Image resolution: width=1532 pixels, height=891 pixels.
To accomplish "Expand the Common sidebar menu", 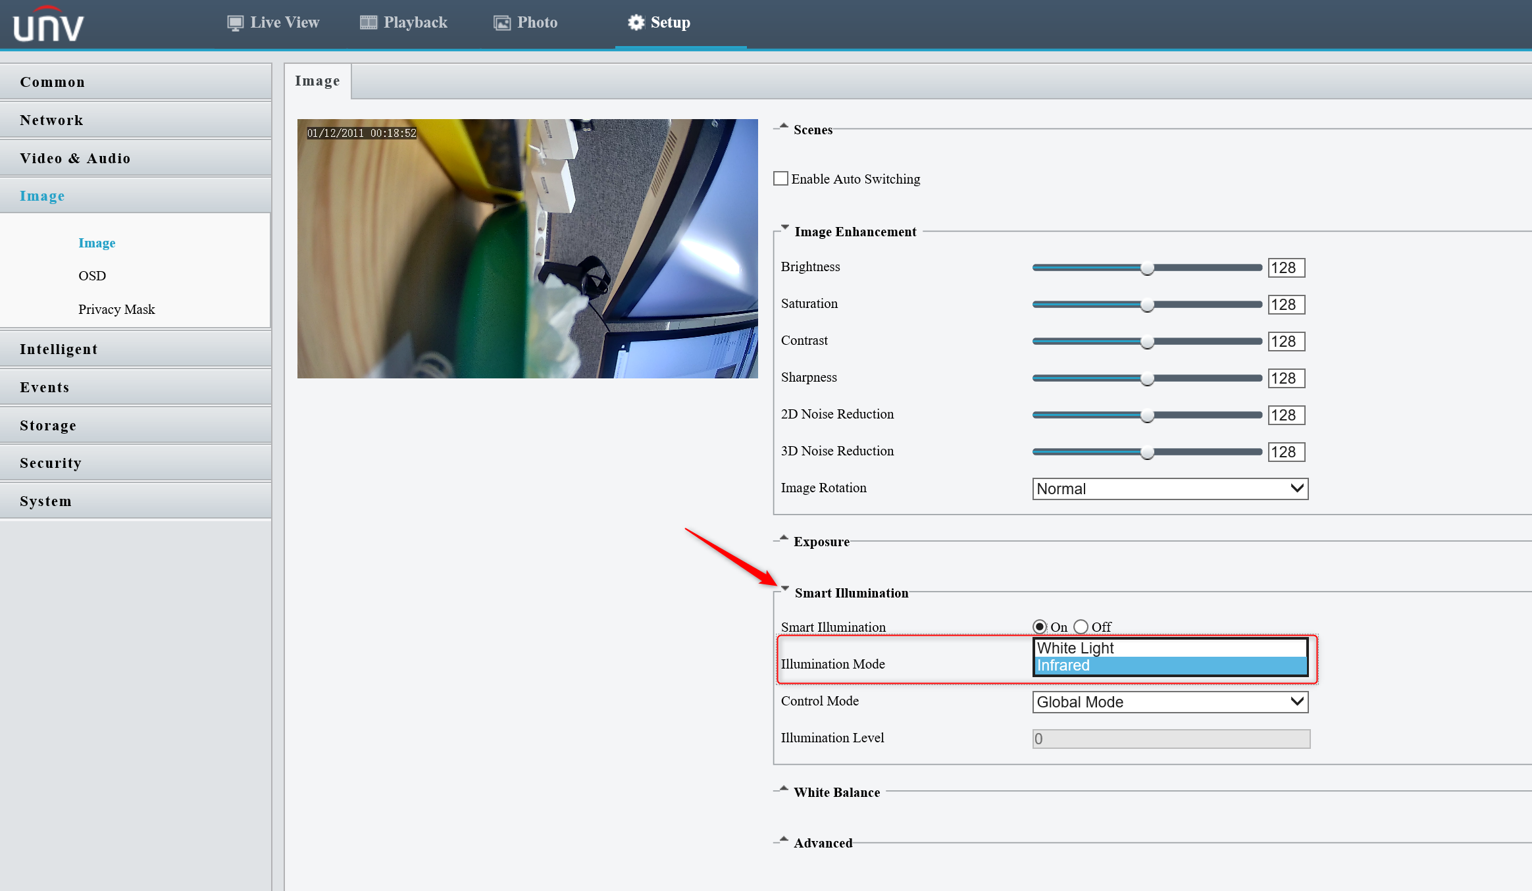I will 136,82.
